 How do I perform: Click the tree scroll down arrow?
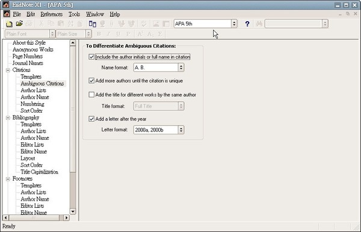click(x=73, y=212)
